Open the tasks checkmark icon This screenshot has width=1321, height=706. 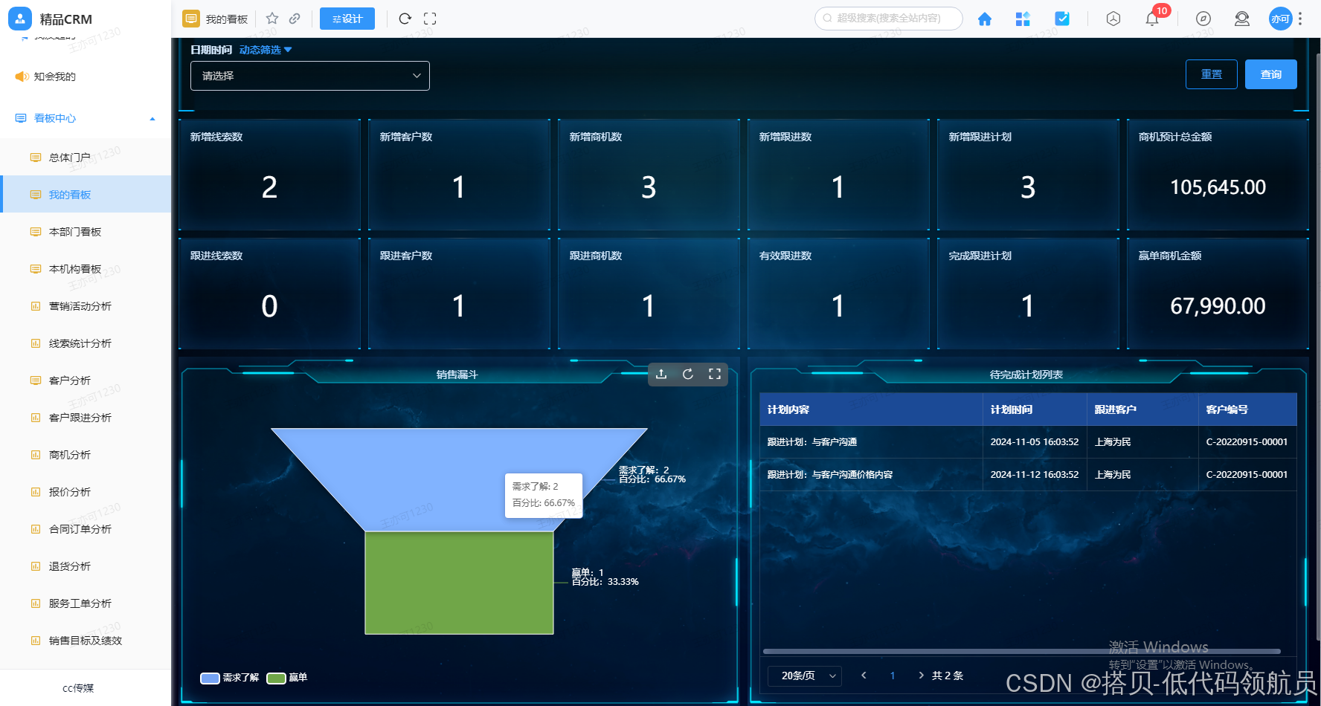tap(1062, 19)
